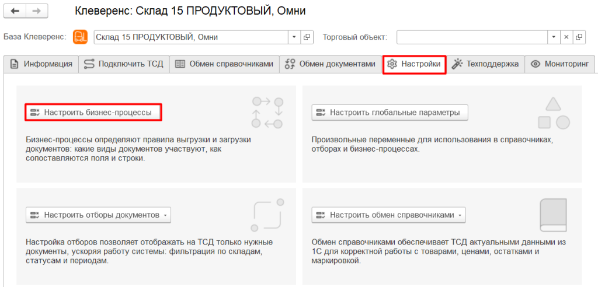The height and width of the screenshot is (287, 598).
Task: Open the Техподдержка tab
Action: point(485,64)
